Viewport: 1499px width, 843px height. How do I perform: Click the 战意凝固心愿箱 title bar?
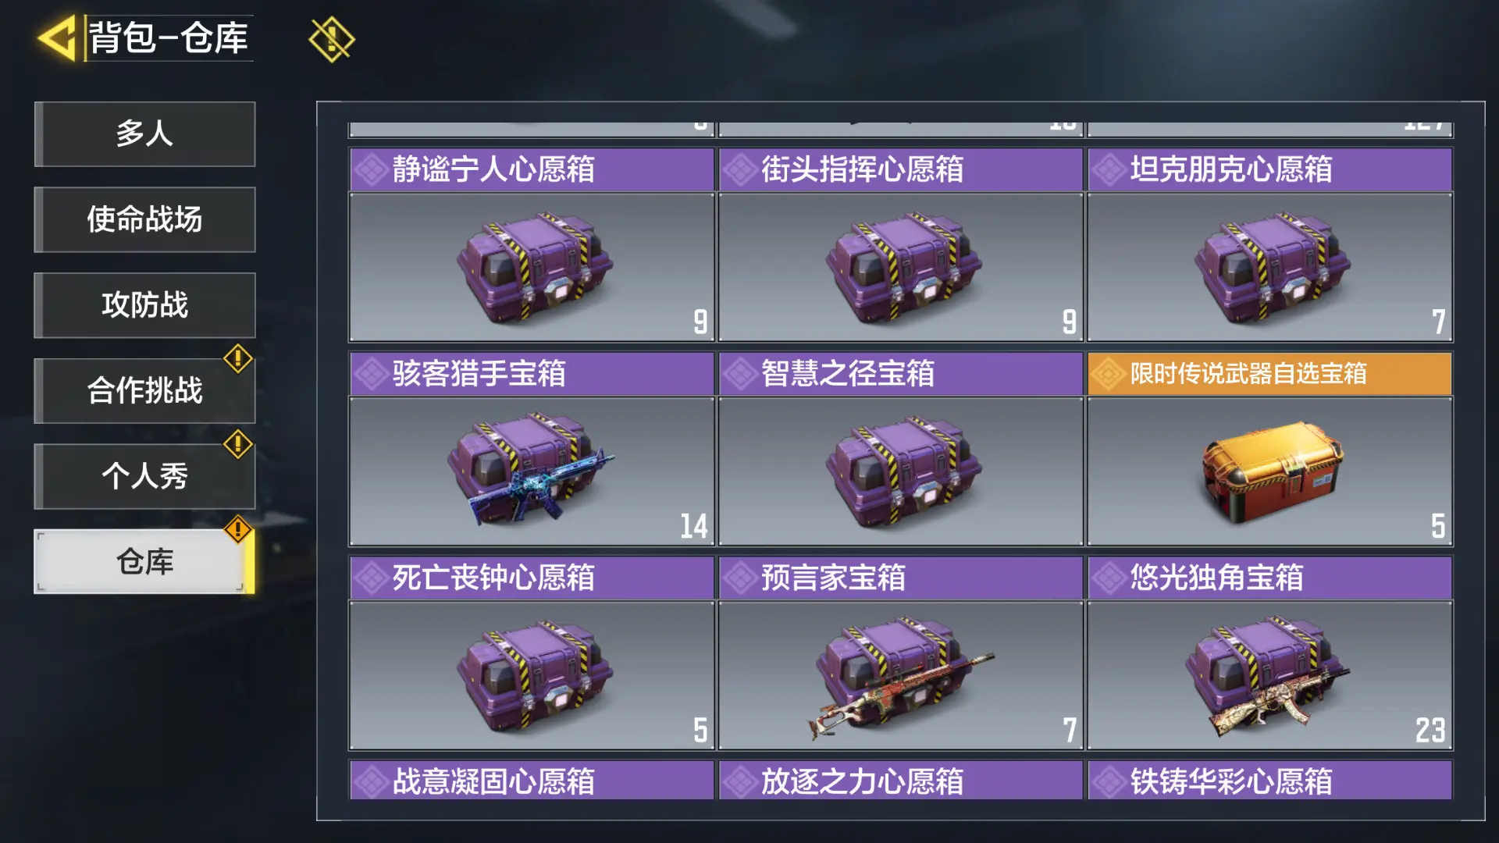532,781
